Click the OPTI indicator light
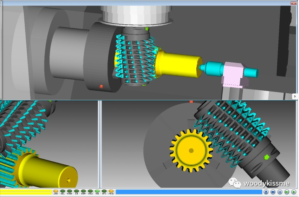 pos(104,192)
